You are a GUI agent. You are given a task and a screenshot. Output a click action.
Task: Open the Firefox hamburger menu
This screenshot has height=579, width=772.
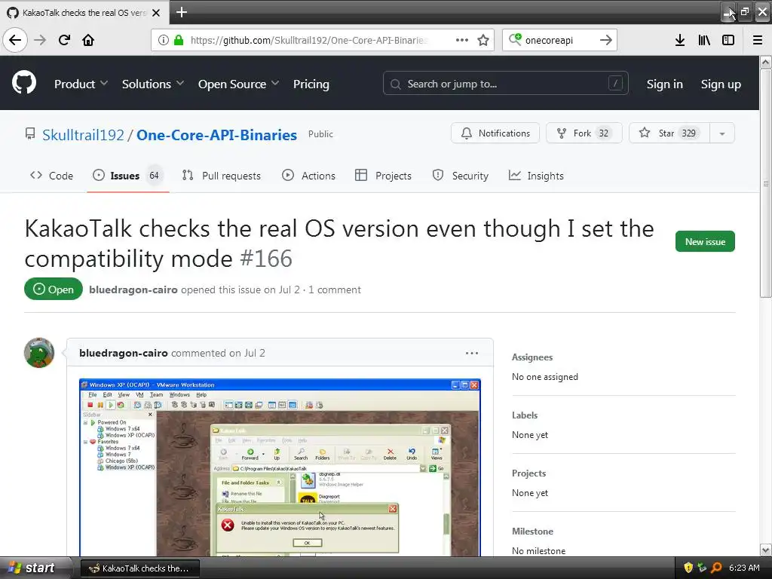coord(758,40)
